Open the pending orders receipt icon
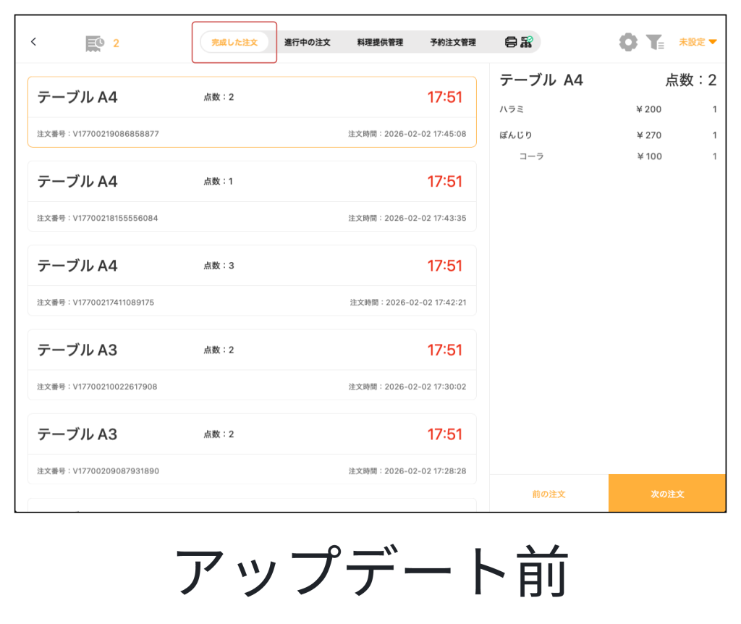The height and width of the screenshot is (624, 741). pyautogui.click(x=95, y=43)
